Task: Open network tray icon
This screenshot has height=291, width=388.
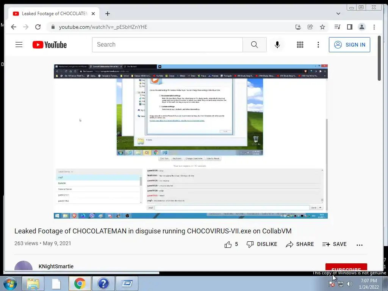Action: click(x=341, y=284)
